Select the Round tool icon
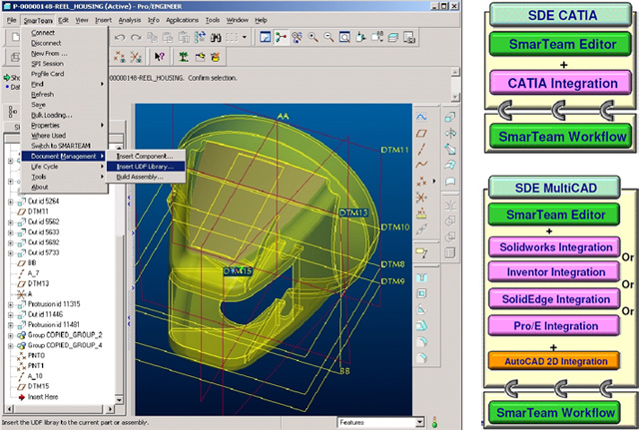The image size is (639, 430). 421,341
